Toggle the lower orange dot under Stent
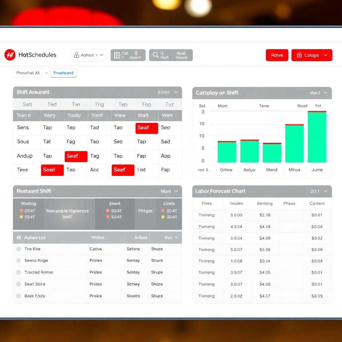The image size is (342, 342). [108, 217]
